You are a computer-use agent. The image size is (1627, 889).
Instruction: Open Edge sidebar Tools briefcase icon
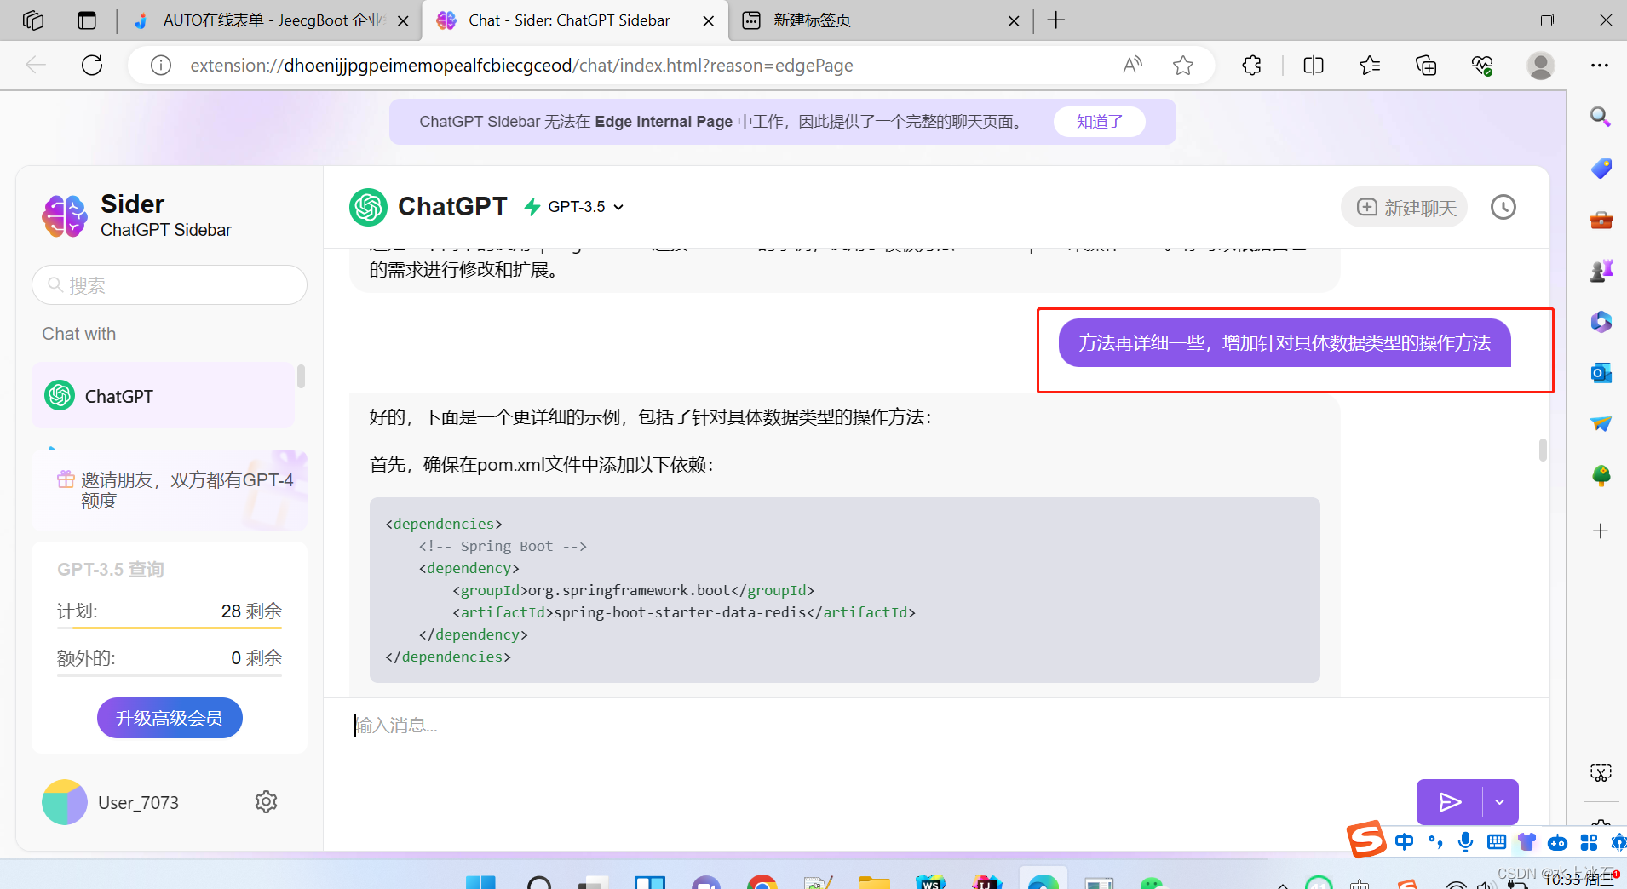pyautogui.click(x=1601, y=220)
